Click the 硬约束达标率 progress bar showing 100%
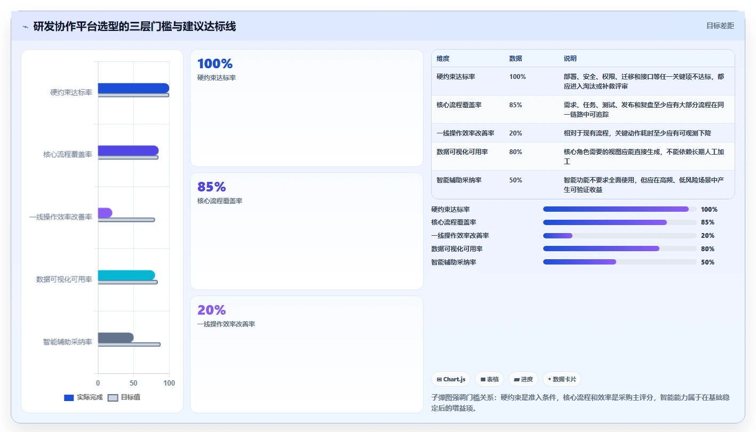Screen dimensions: 756x432 pyautogui.click(x=620, y=209)
